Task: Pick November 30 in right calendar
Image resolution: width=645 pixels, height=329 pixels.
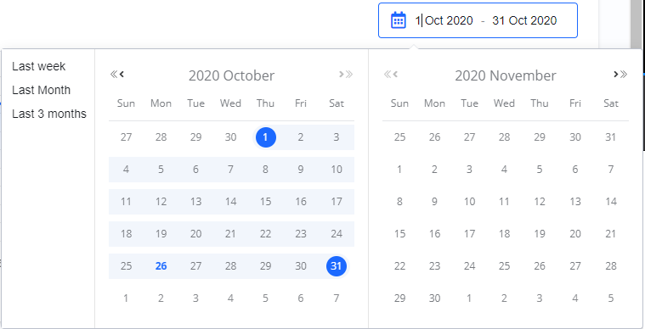Action: 434,298
